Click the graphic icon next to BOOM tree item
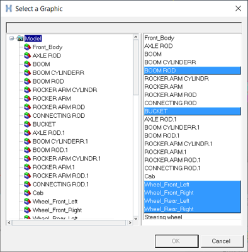Screen dimensions: 248x252 click(27, 64)
